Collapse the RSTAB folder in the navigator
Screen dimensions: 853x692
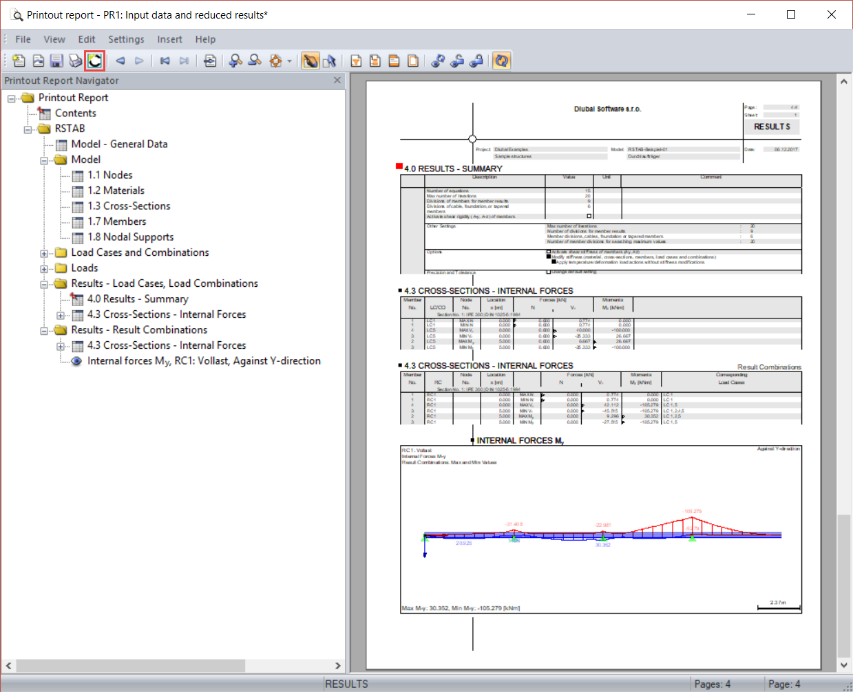(x=28, y=128)
